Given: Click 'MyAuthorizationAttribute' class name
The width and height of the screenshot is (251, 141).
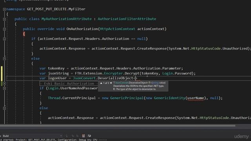Looking at the screenshot, I should (x=67, y=19).
